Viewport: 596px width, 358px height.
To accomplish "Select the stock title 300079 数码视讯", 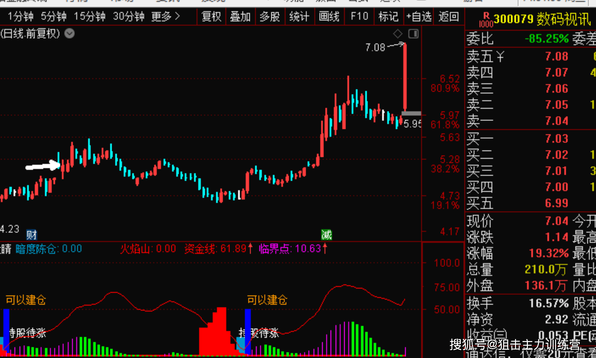I will tap(542, 19).
